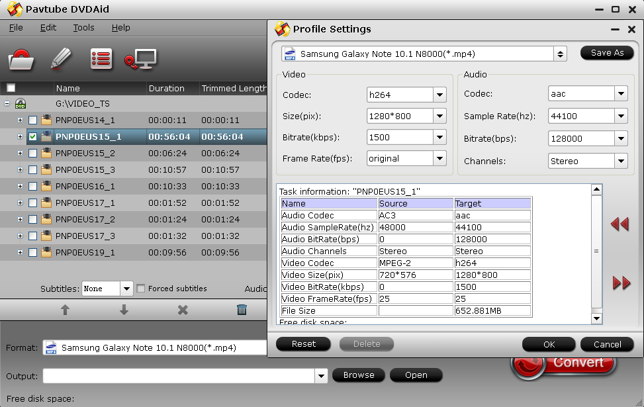Confirm profile settings with OK
The height and width of the screenshot is (407, 644).
(x=549, y=344)
